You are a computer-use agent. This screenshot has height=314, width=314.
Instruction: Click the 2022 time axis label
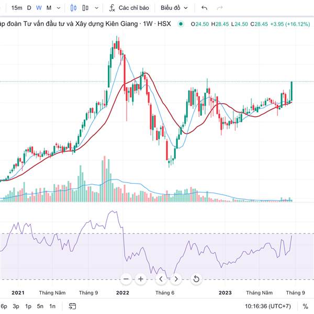pos(122,293)
